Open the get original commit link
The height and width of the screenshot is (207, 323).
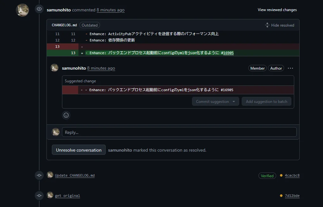pyautogui.click(x=67, y=196)
